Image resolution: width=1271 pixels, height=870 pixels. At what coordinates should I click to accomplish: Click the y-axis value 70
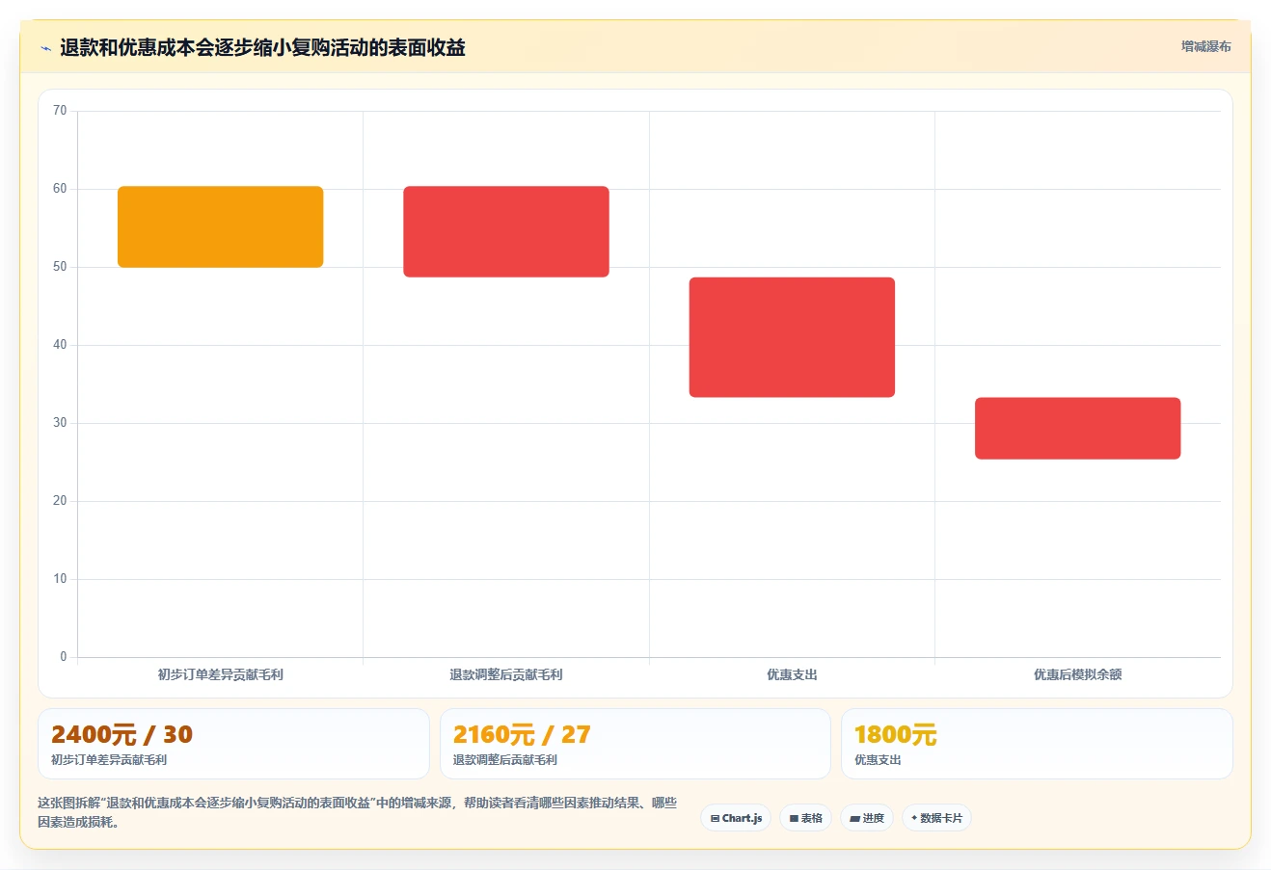(60, 111)
